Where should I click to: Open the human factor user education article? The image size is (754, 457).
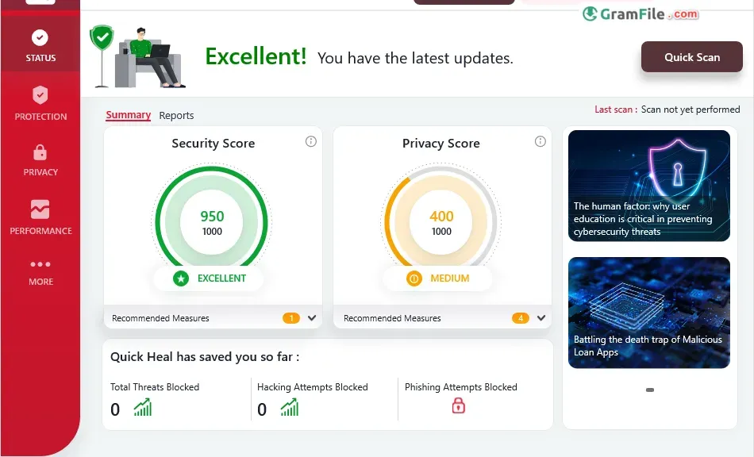click(x=649, y=186)
